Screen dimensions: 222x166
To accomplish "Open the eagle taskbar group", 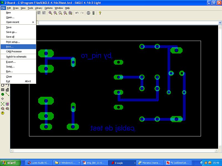I will [x=122, y=163].
